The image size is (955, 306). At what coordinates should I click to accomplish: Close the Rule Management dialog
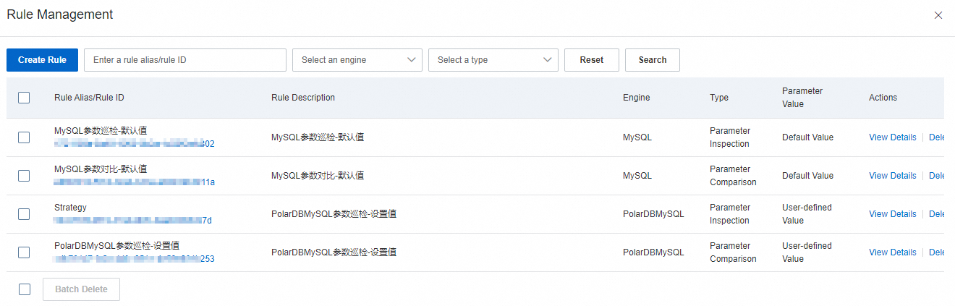pos(938,15)
